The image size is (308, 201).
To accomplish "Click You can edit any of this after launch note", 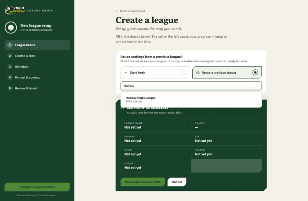I will click(x=37, y=195).
